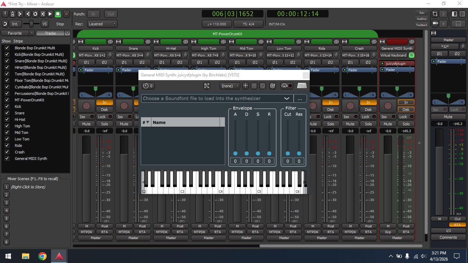Open the Rec mode Layered dropdown
Screen dimensions: 468x263
(x=102, y=24)
